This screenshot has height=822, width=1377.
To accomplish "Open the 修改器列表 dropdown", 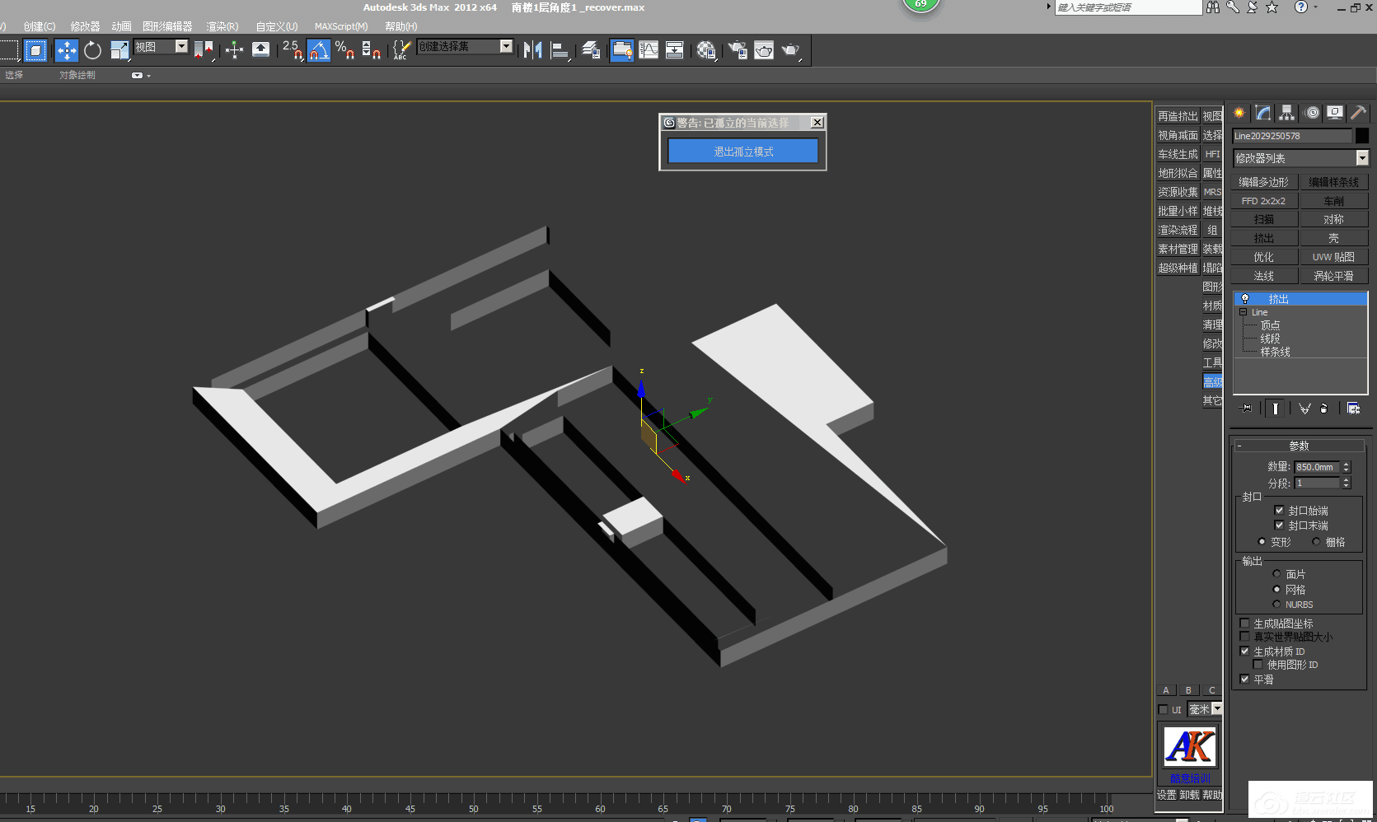I will pyautogui.click(x=1361, y=158).
